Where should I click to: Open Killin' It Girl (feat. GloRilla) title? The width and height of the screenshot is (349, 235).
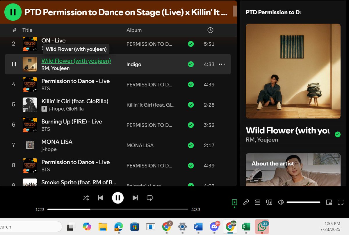pyautogui.click(x=75, y=101)
